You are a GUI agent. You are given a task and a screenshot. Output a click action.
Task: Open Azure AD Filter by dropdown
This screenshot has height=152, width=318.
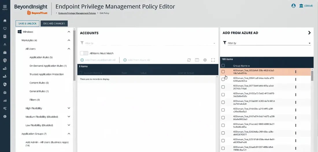click(310, 43)
